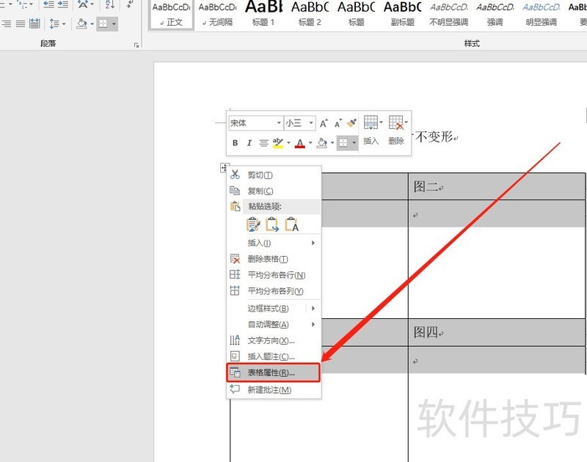Choose 新建批注(M) from context menu
This screenshot has height=462, width=587.
(x=274, y=390)
